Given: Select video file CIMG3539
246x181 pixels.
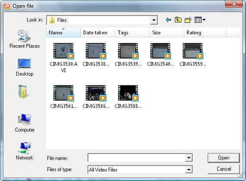Looking at the screenshot, I should pos(128,55).
